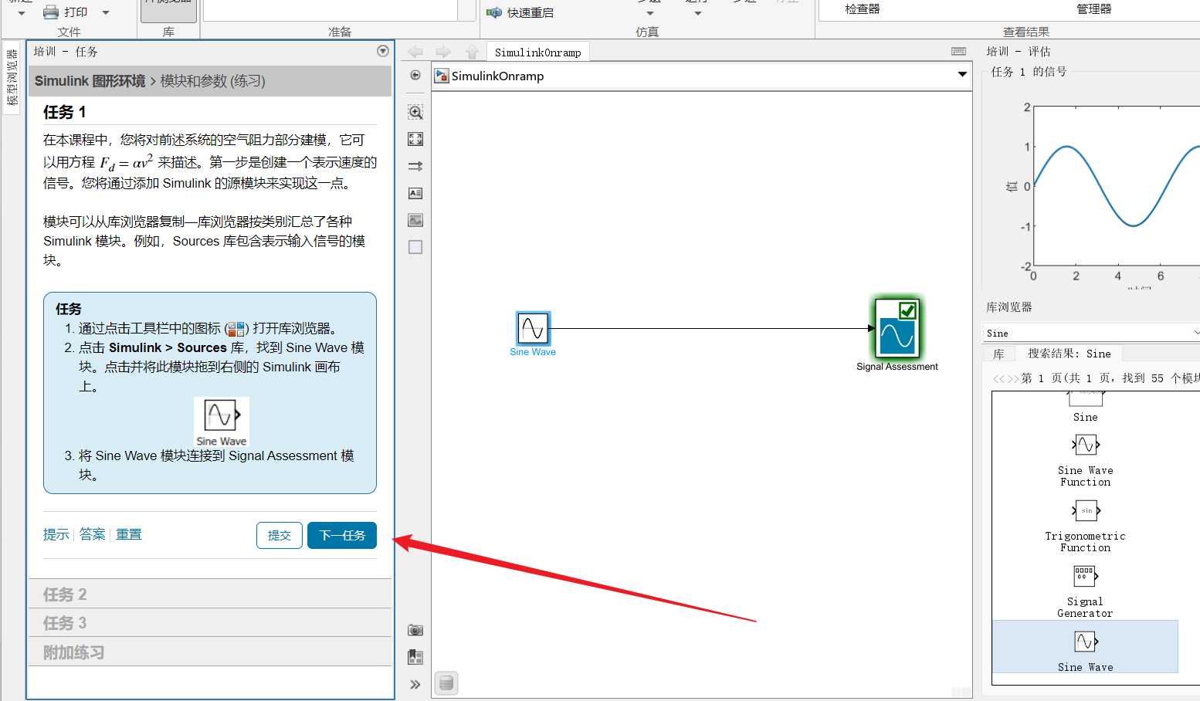
Task: Click the sample time arrows palette icon
Action: [x=415, y=166]
